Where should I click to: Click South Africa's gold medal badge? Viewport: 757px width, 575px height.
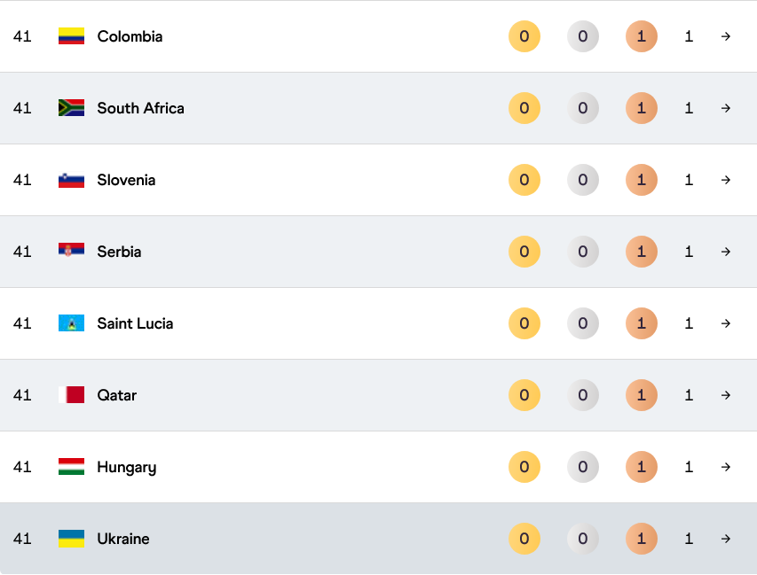pyautogui.click(x=524, y=108)
